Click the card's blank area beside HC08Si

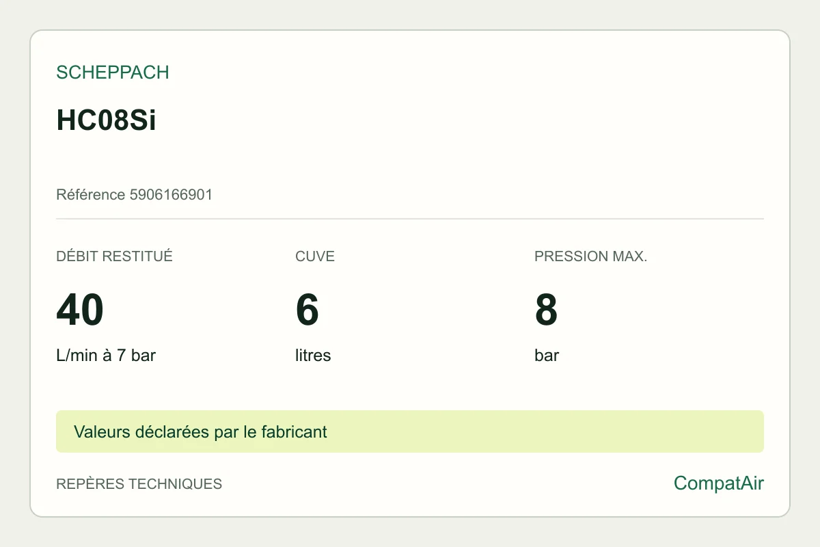(x=458, y=121)
